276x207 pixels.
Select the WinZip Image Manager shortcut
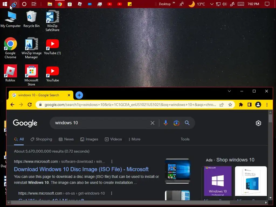32,48
